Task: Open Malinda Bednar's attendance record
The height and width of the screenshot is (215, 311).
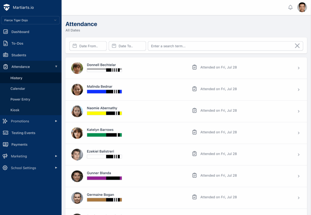Action: [186, 89]
